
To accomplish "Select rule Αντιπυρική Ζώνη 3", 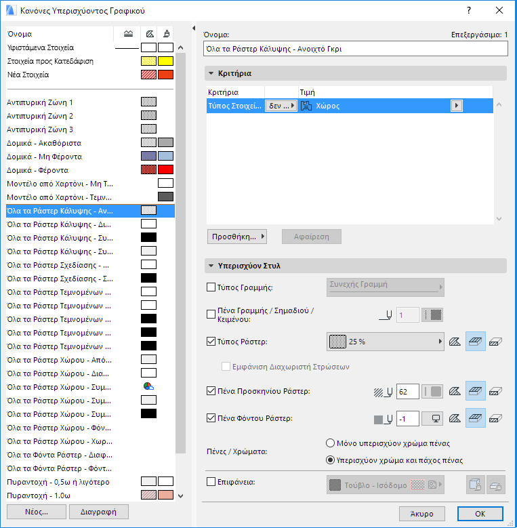I will coord(90,129).
